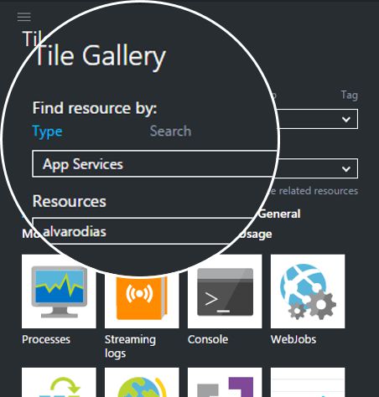The image size is (379, 397).
Task: Click the Console label
Action: coord(208,339)
